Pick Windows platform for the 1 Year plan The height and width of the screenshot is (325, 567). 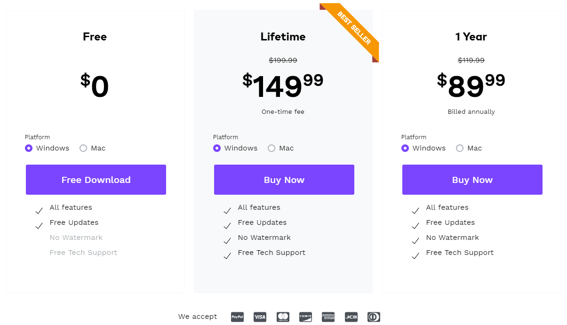[405, 148]
